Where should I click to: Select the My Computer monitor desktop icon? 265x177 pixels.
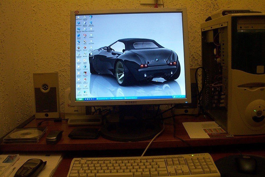coord(91,17)
